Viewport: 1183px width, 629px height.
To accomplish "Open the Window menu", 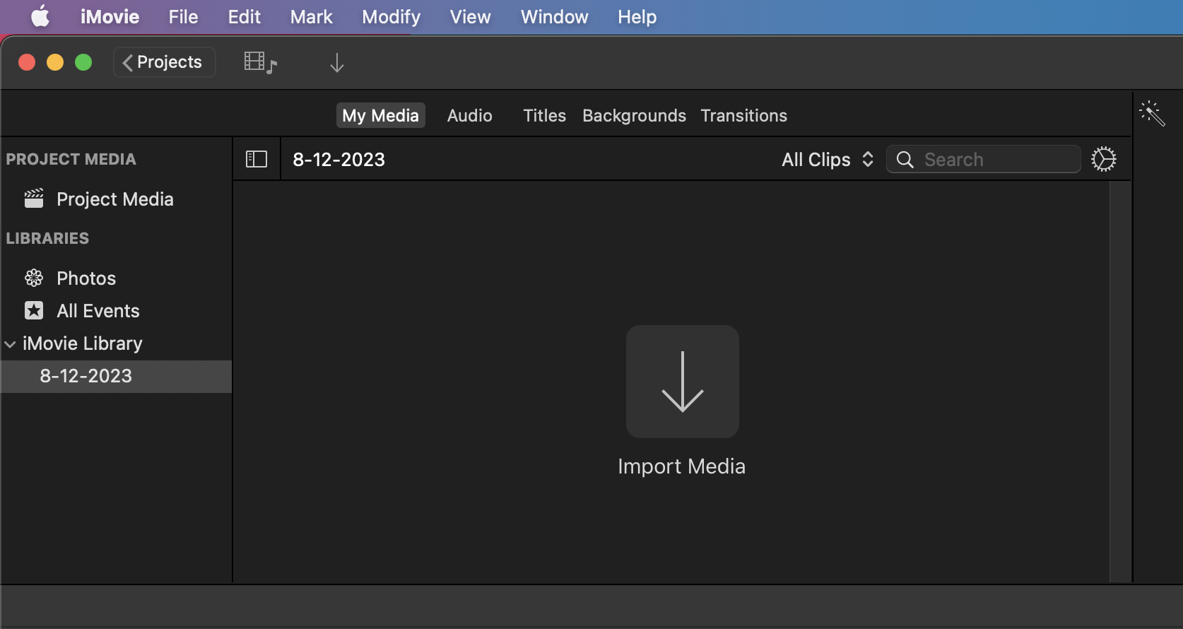I will pyautogui.click(x=554, y=16).
